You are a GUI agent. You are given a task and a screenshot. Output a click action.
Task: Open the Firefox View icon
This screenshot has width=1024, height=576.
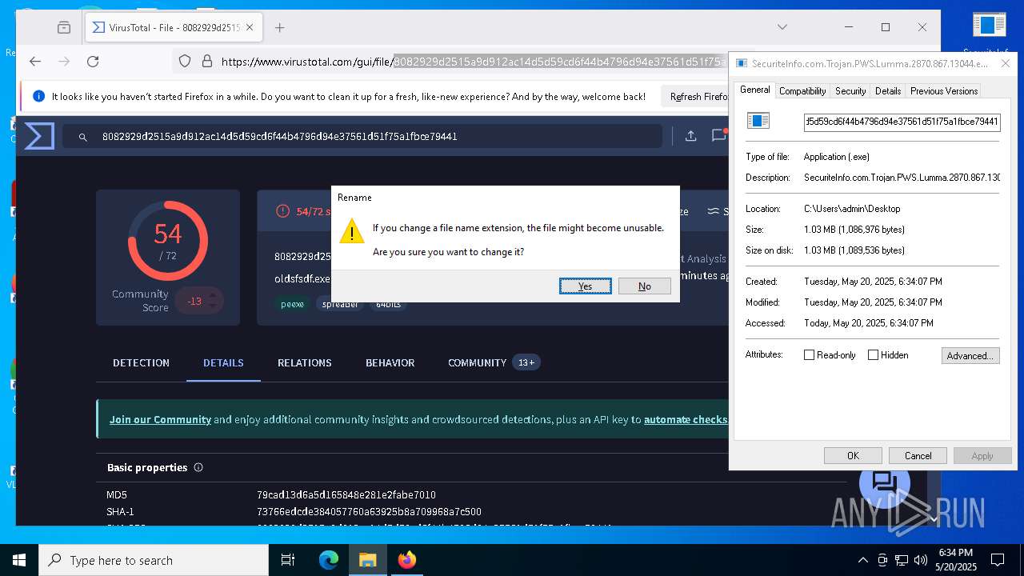(64, 27)
